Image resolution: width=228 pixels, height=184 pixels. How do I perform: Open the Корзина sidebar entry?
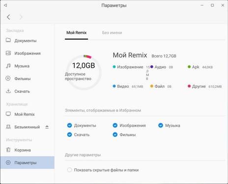coord(28,150)
